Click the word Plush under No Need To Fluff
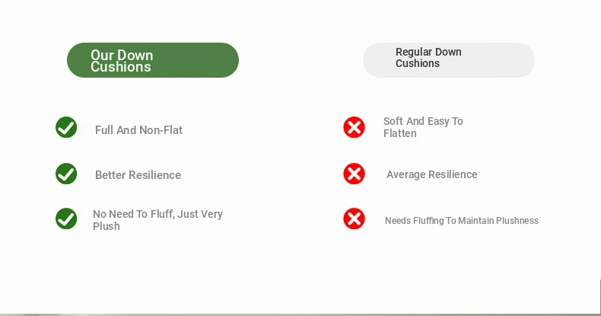 [x=107, y=226]
